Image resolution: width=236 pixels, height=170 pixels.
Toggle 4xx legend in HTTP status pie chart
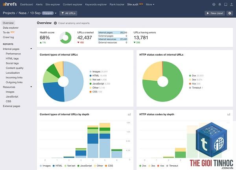point(195,84)
